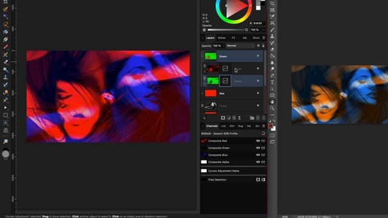Click the Delete Layer trash icon
This screenshot has width=388, height=218.
(x=263, y=118)
